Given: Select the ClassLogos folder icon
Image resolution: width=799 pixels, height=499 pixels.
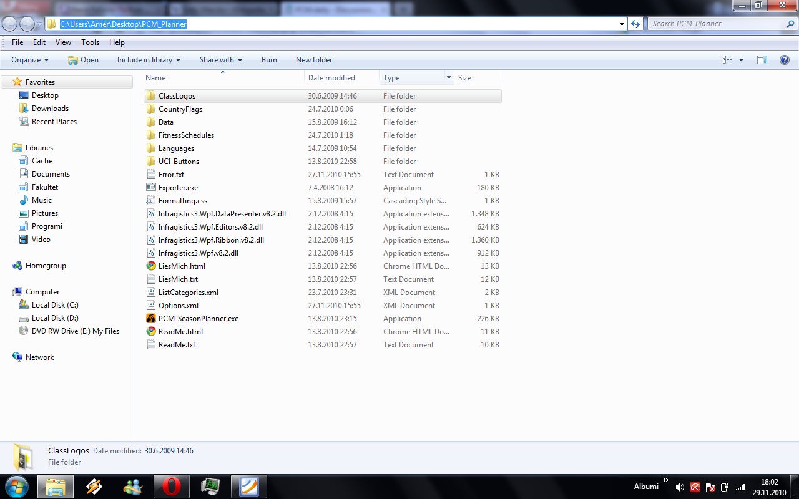Looking at the screenshot, I should point(150,96).
